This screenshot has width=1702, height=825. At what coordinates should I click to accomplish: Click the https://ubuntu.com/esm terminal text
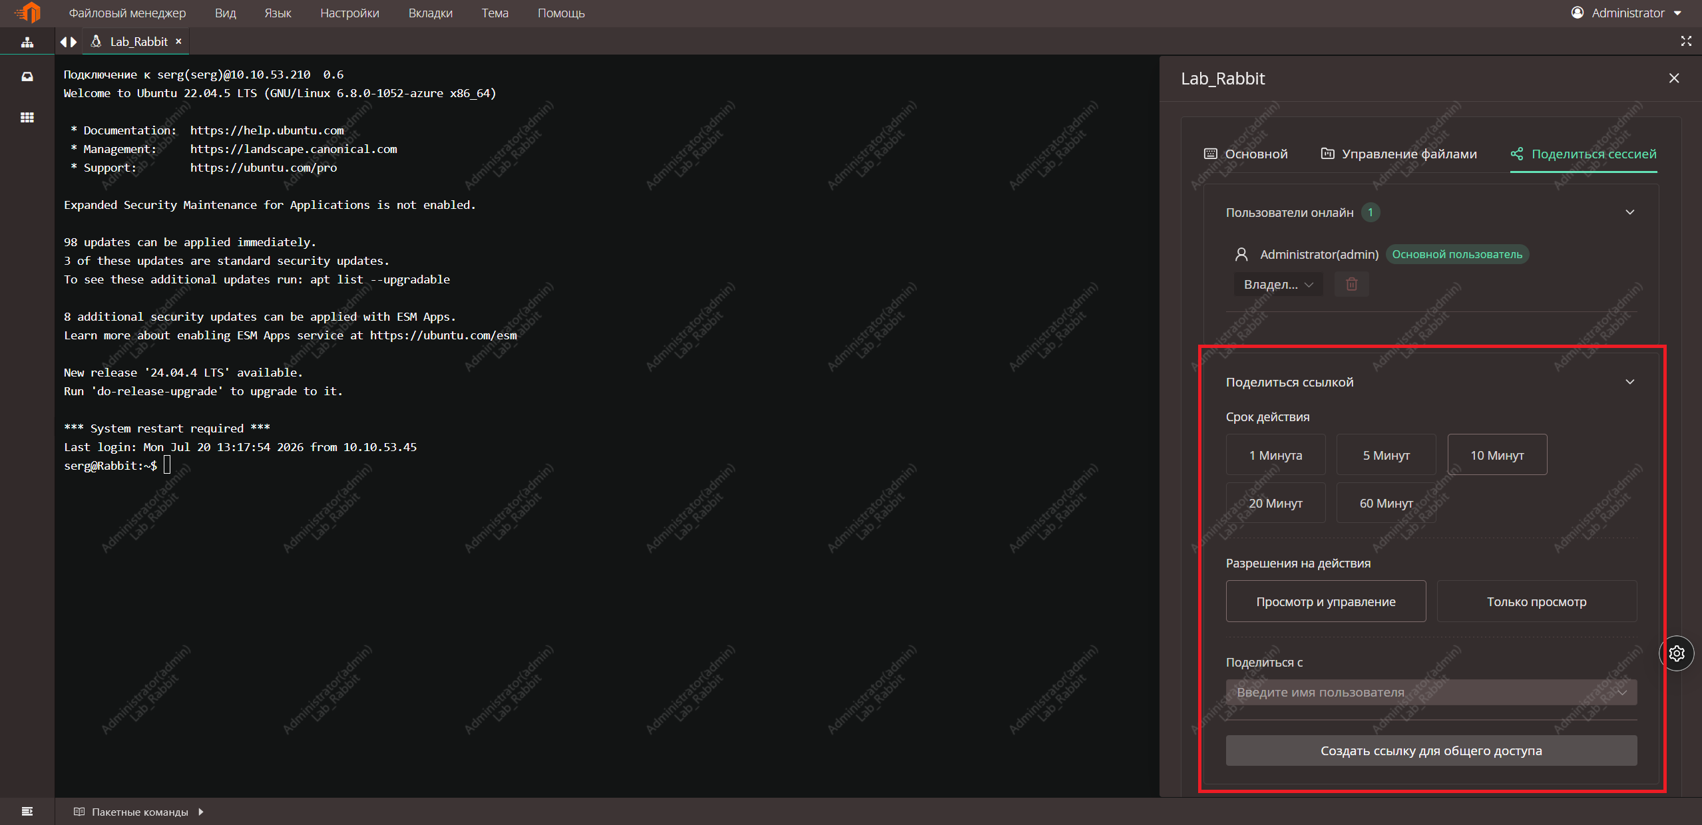tap(443, 335)
